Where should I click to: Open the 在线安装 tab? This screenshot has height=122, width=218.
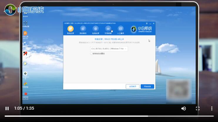coord(95,30)
